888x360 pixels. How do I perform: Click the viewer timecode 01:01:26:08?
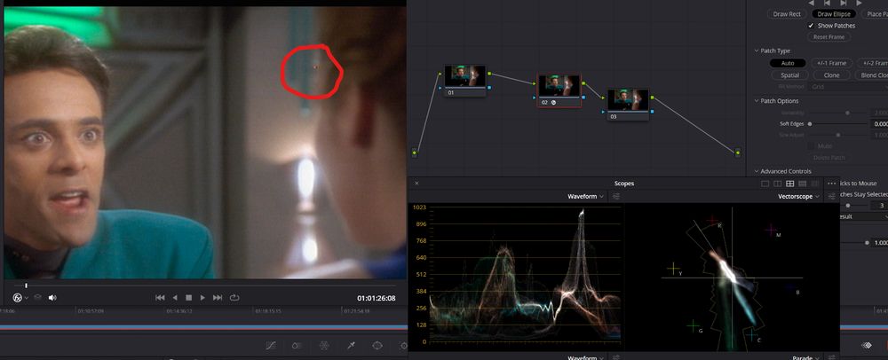point(376,298)
